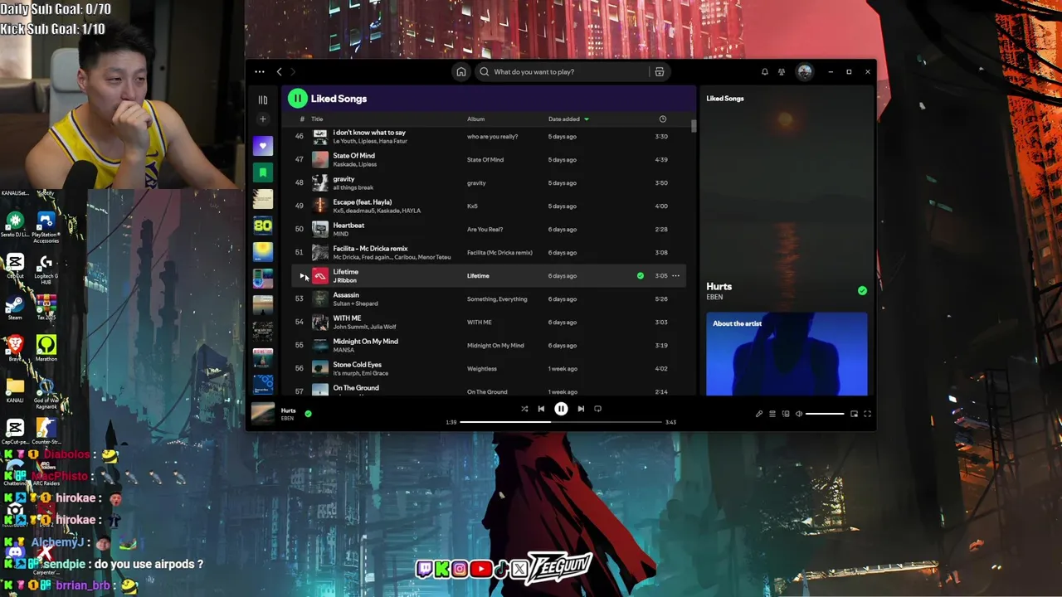
Task: Sort by the Title column header
Action: point(317,119)
